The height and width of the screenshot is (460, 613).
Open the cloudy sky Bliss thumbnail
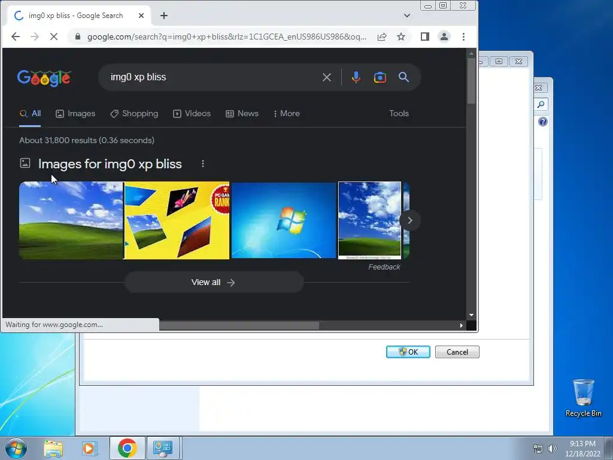[369, 220]
